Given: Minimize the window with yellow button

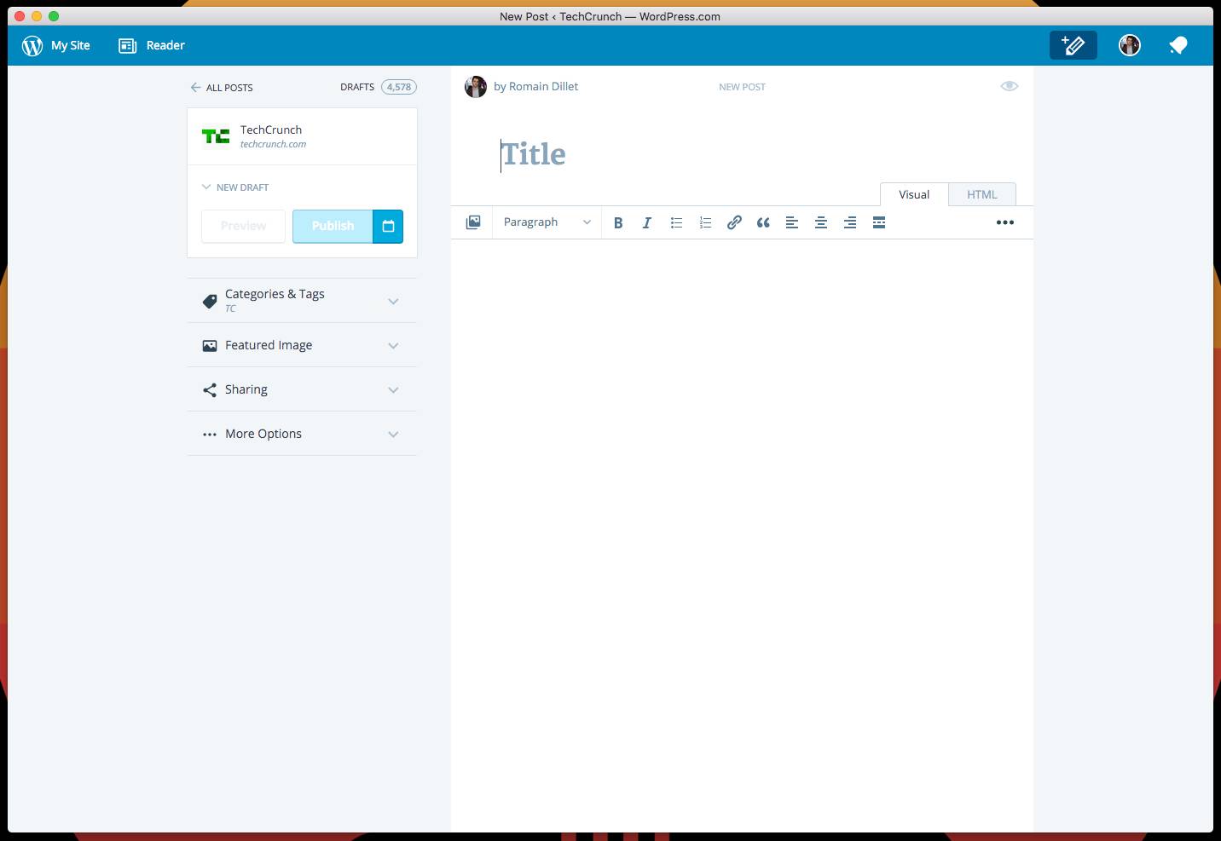Looking at the screenshot, I should click(x=37, y=16).
